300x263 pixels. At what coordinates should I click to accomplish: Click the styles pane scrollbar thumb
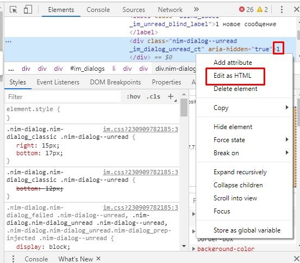click(184, 107)
